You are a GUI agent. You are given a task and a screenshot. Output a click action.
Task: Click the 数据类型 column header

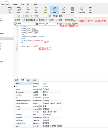[x=37, y=84]
